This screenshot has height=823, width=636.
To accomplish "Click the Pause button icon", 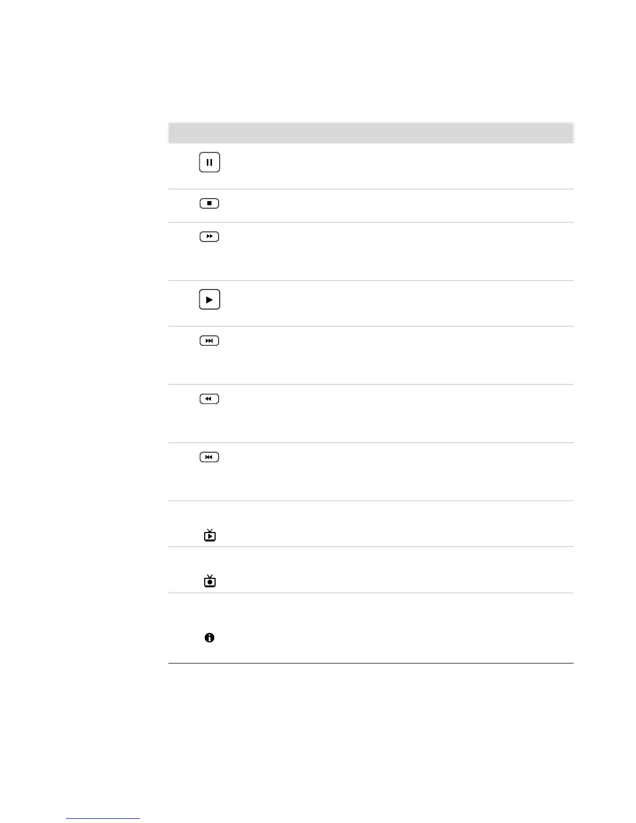I will (x=209, y=162).
